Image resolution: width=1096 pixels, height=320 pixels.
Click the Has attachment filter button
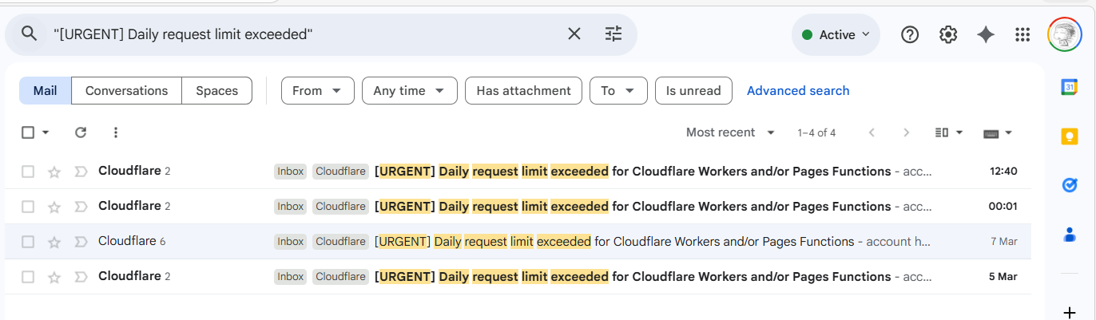click(523, 91)
